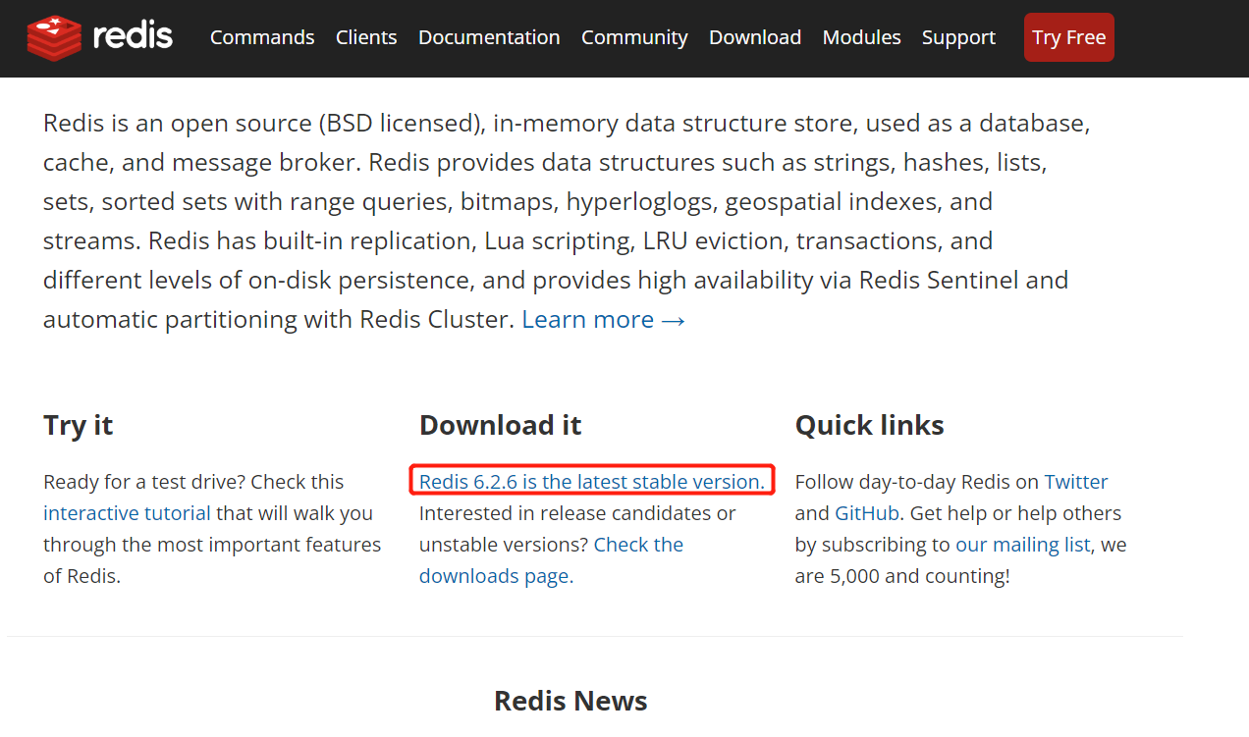
Task: Open the Modules nav item
Action: 861,37
